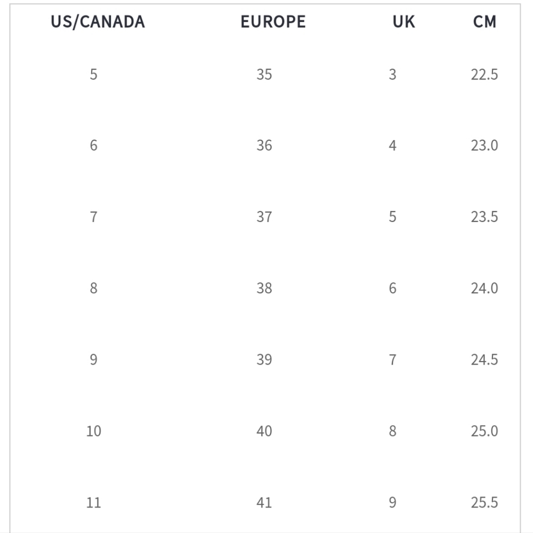
Task: Select Europe size 36 cell
Action: pos(264,145)
